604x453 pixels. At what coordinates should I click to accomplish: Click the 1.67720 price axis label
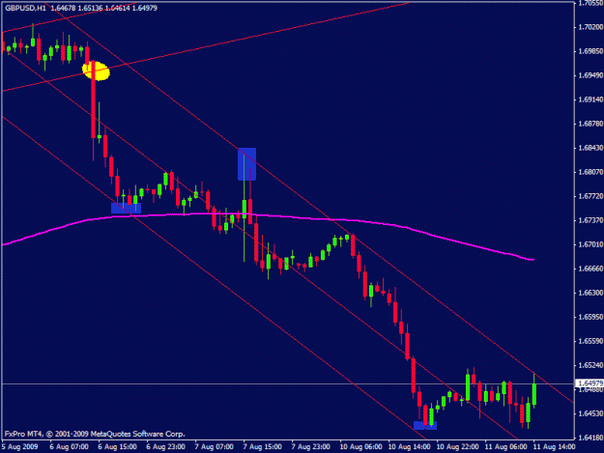590,196
